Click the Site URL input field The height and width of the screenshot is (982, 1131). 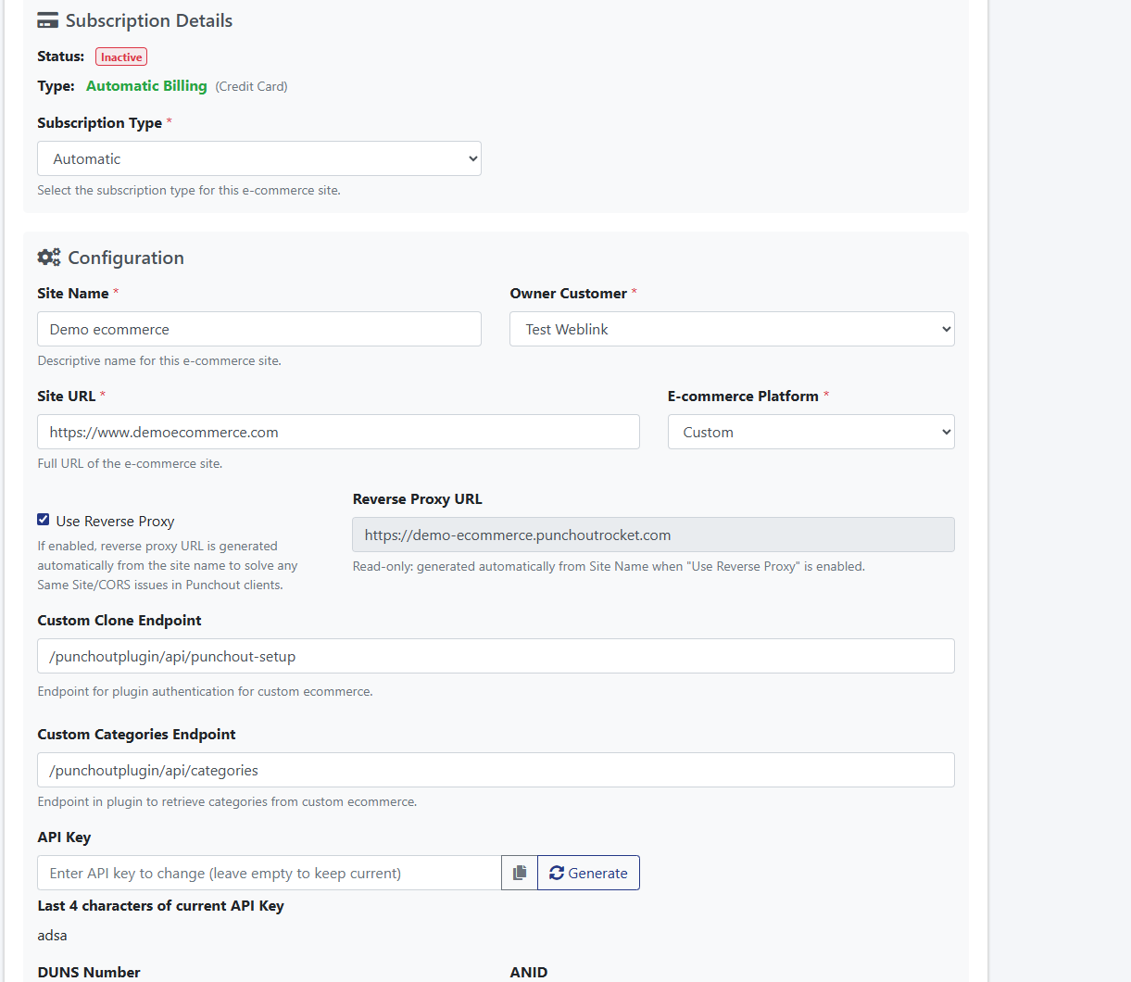(x=338, y=432)
